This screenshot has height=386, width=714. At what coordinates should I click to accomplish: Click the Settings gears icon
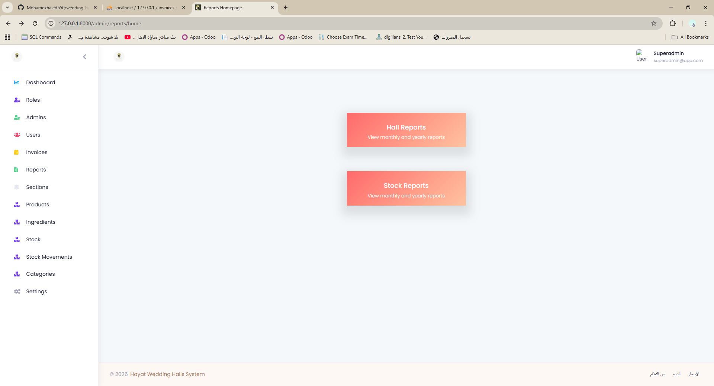point(17,291)
